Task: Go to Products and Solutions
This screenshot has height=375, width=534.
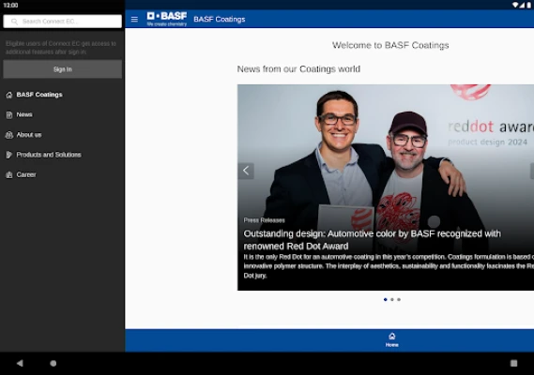Action: tap(49, 155)
